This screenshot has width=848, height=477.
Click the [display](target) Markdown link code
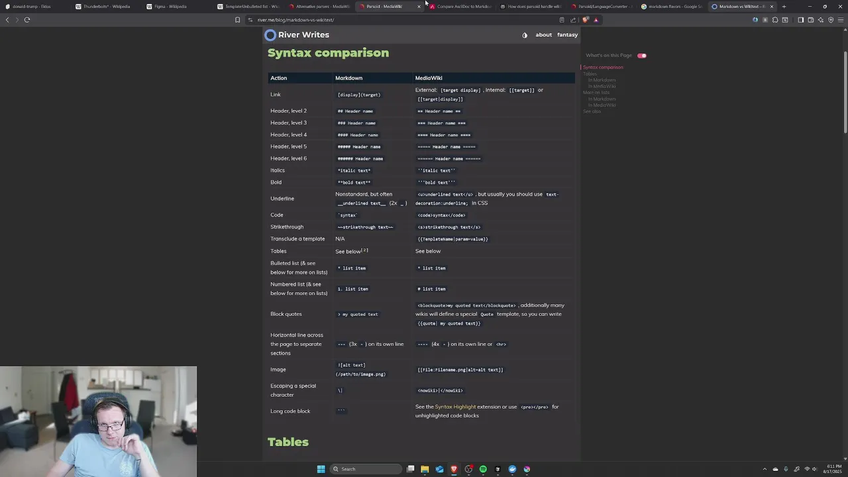(x=359, y=95)
